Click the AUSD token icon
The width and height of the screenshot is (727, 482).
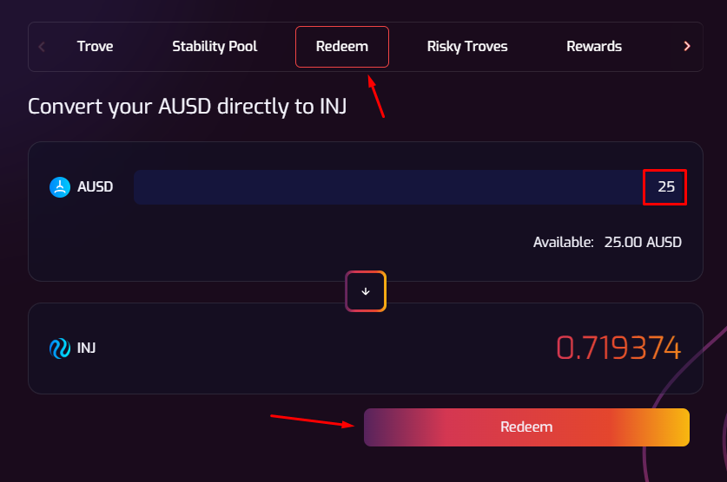pos(60,186)
